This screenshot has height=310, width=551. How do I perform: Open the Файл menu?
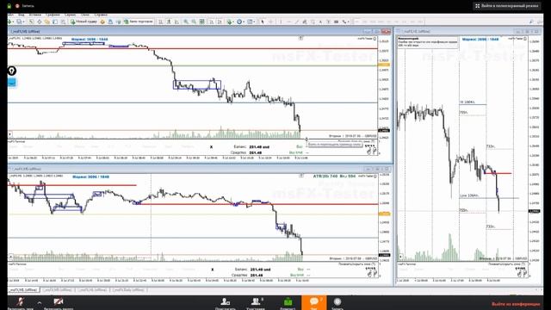click(10, 15)
